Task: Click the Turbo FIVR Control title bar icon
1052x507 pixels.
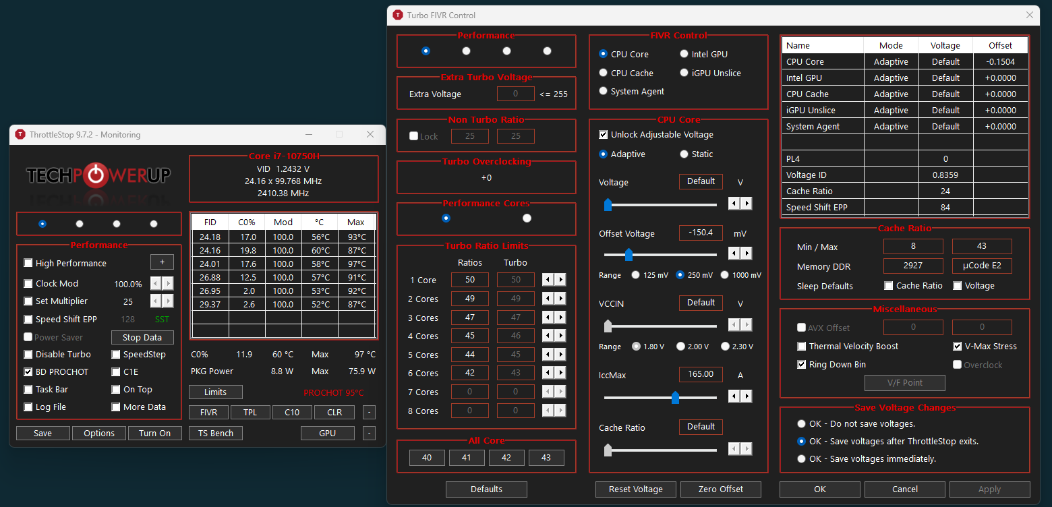Action: pyautogui.click(x=398, y=15)
